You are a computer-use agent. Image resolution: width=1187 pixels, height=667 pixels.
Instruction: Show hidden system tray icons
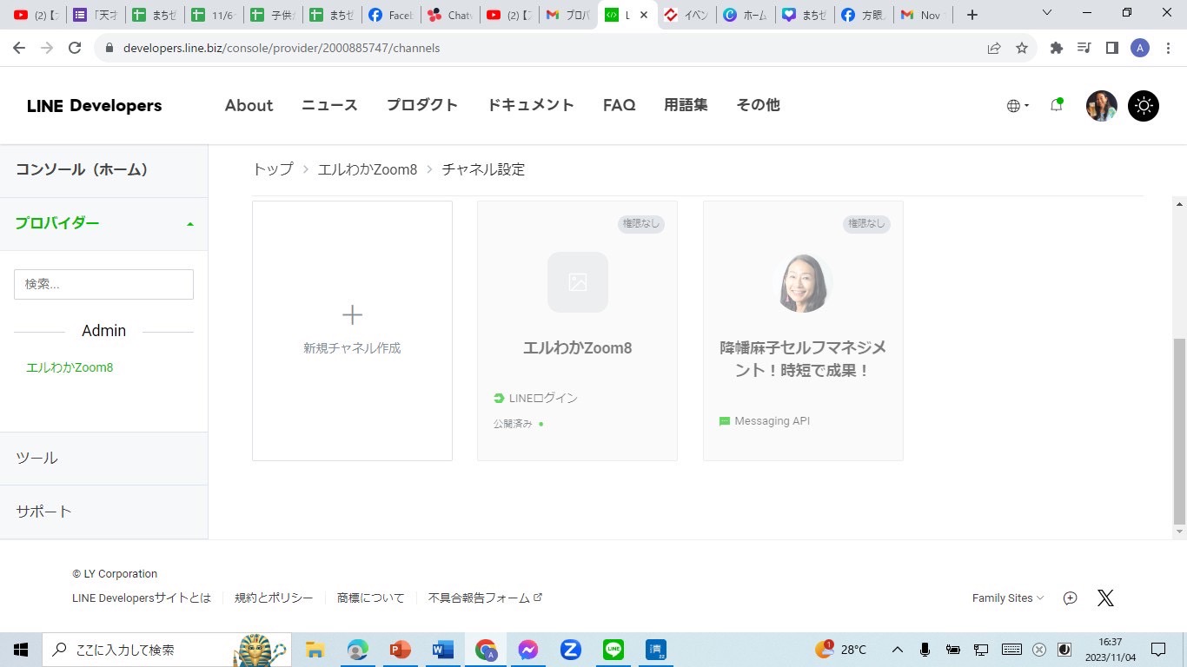click(x=898, y=650)
